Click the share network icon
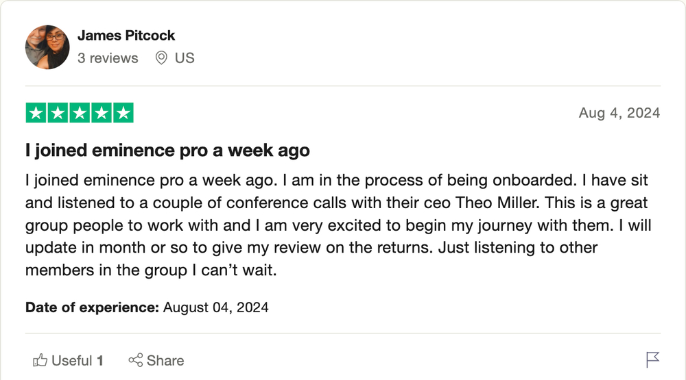The image size is (686, 380). (x=136, y=360)
